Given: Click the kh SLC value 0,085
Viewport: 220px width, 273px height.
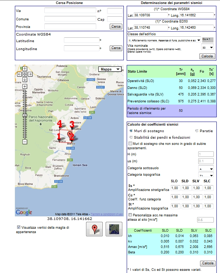Looking at the screenshot, I should coord(208,236).
